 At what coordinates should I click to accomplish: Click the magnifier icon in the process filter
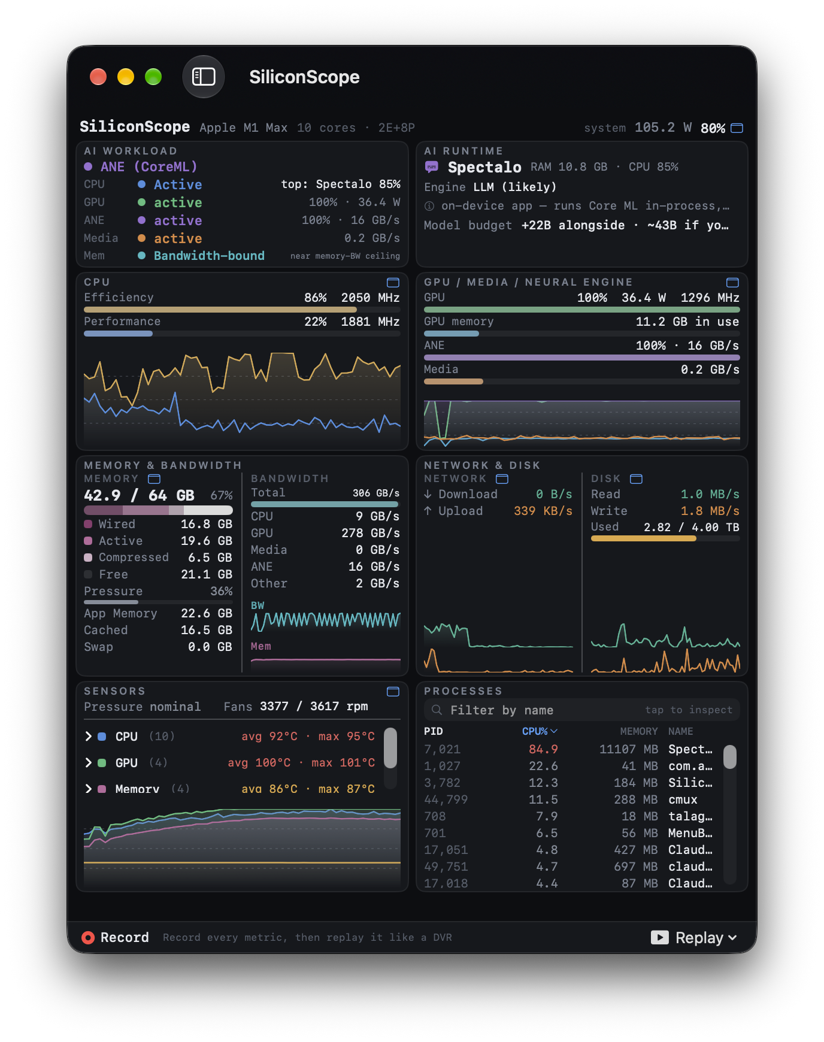click(437, 710)
